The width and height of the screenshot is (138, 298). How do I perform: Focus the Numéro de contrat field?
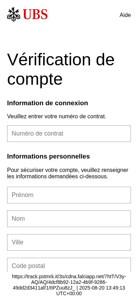[69, 133]
